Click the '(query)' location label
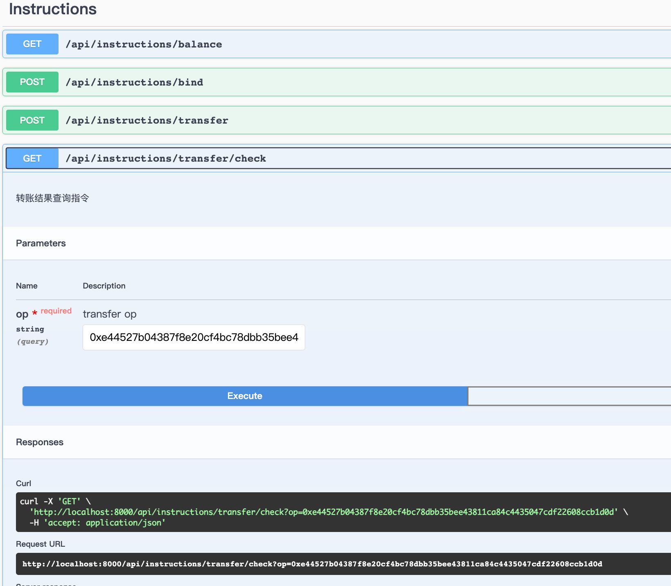This screenshot has height=586, width=671. 32,342
